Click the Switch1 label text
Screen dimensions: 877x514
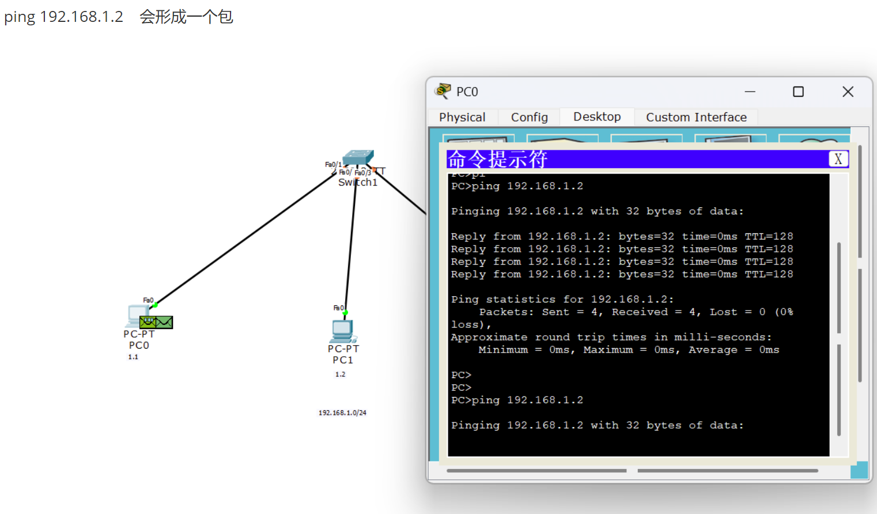358,182
